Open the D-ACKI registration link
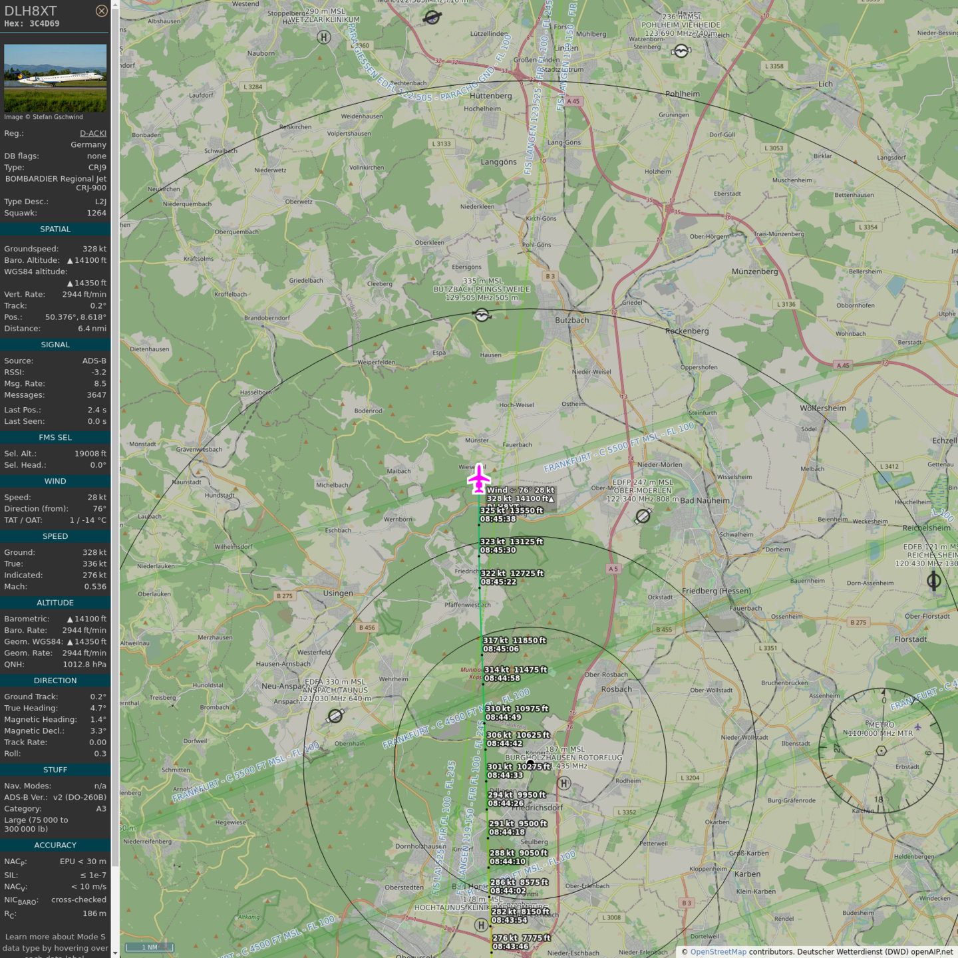The height and width of the screenshot is (958, 958). (x=92, y=133)
